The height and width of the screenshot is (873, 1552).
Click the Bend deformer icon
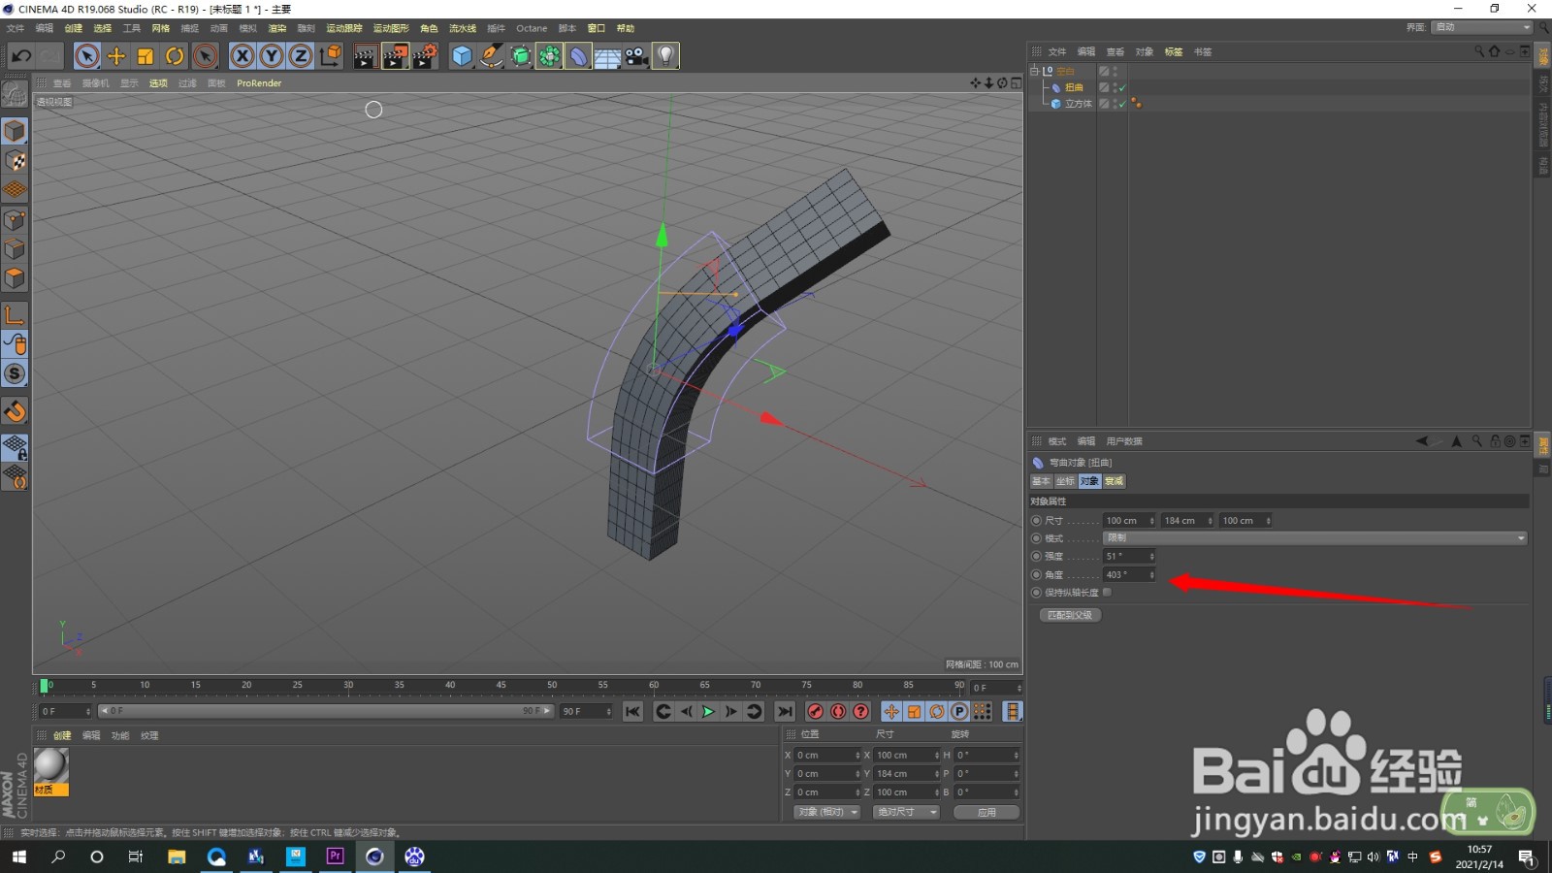tap(578, 56)
